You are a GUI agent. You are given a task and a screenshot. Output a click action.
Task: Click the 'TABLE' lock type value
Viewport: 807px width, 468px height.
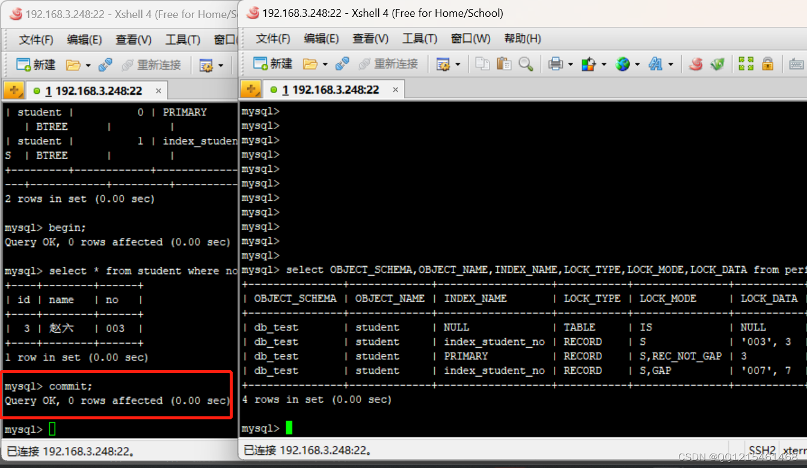(580, 327)
